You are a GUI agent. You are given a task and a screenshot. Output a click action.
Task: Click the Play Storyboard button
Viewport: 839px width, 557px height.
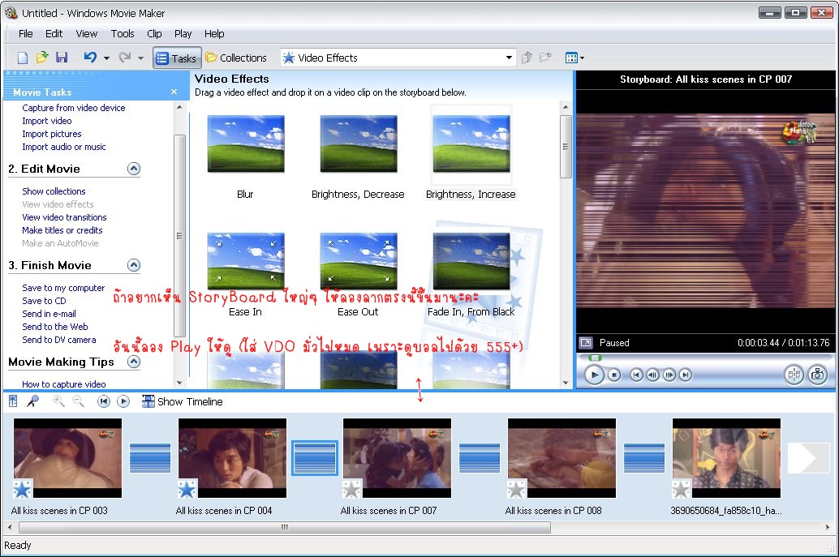pos(123,401)
